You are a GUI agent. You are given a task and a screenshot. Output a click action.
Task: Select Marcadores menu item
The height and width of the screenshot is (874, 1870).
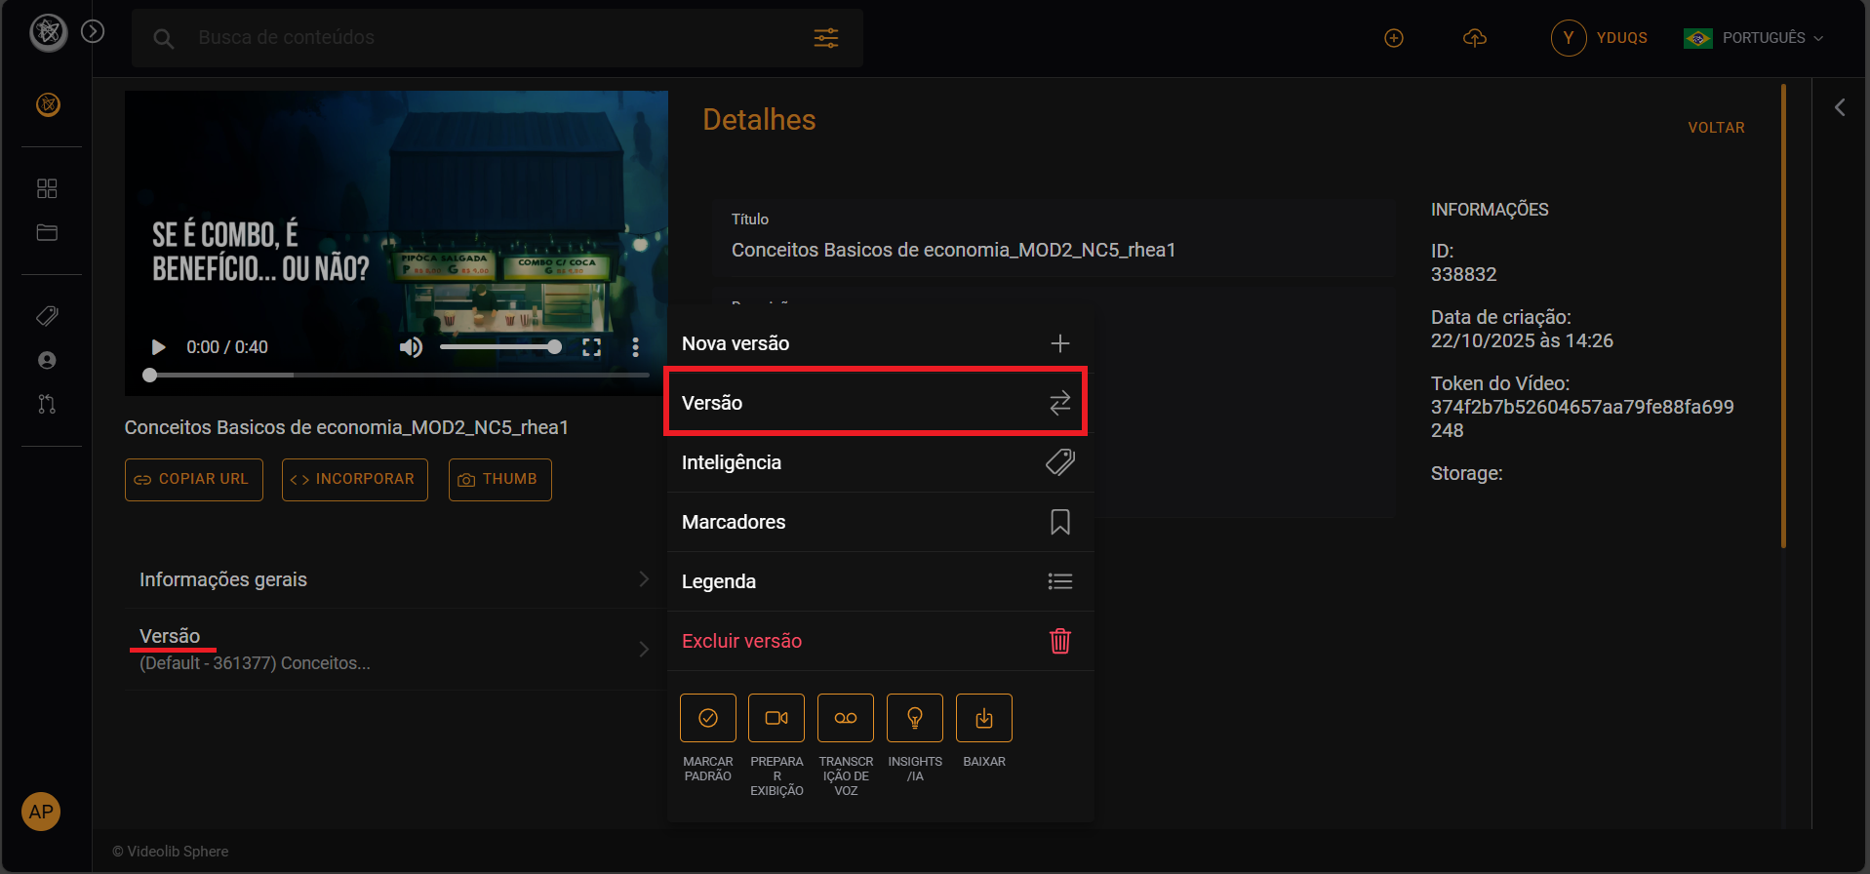click(x=879, y=522)
